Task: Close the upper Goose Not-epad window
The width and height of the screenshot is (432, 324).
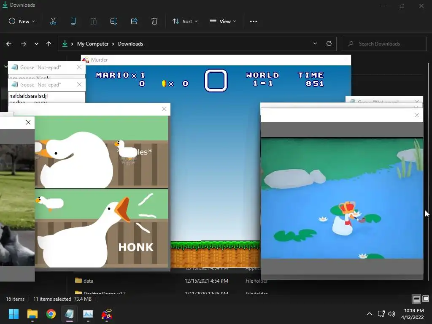Action: pyautogui.click(x=79, y=67)
